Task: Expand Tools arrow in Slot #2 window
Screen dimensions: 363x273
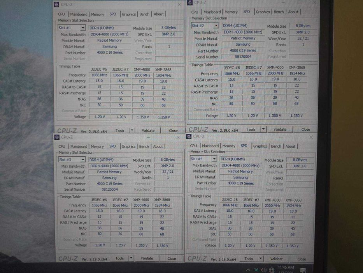Action: click(263, 129)
